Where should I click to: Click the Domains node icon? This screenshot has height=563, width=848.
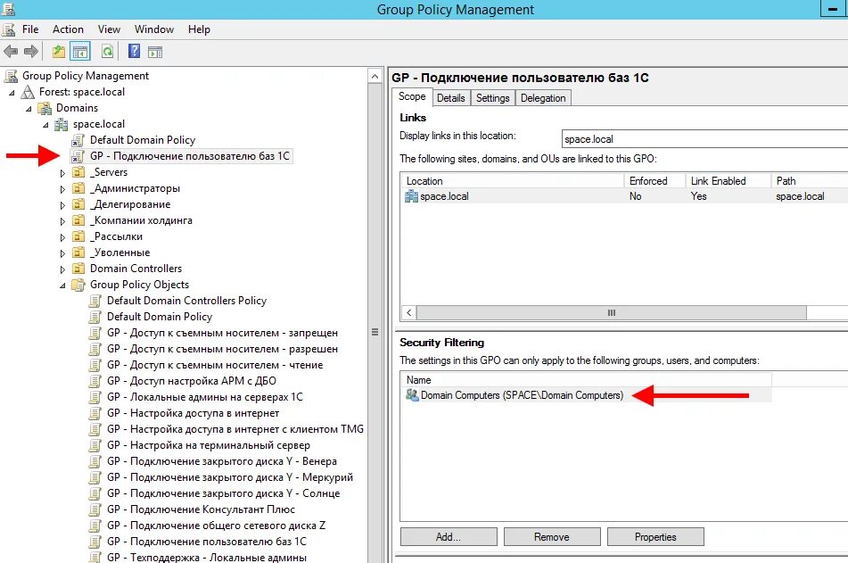[45, 108]
